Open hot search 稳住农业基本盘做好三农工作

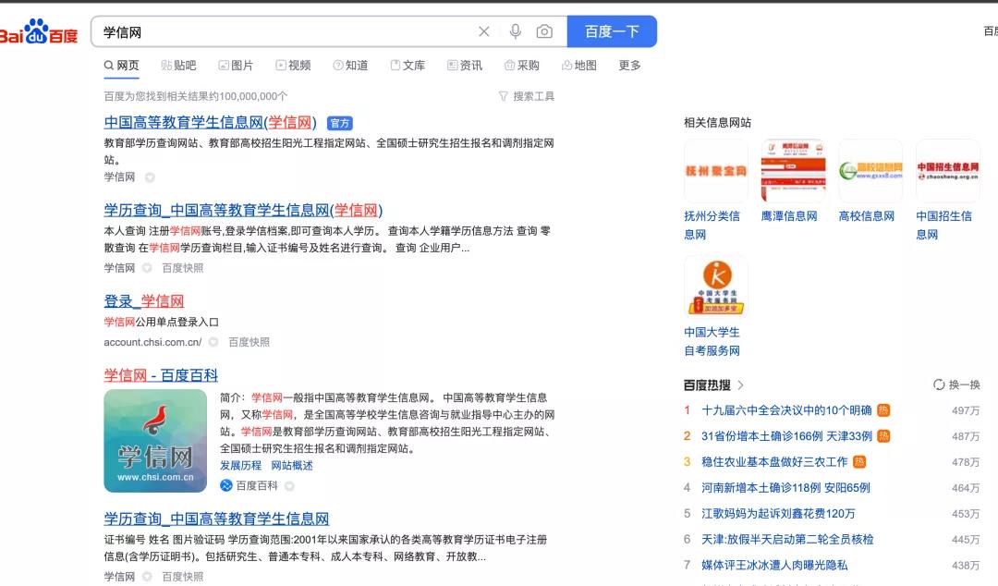pos(774,462)
